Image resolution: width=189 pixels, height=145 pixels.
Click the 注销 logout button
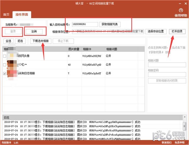click(34, 31)
